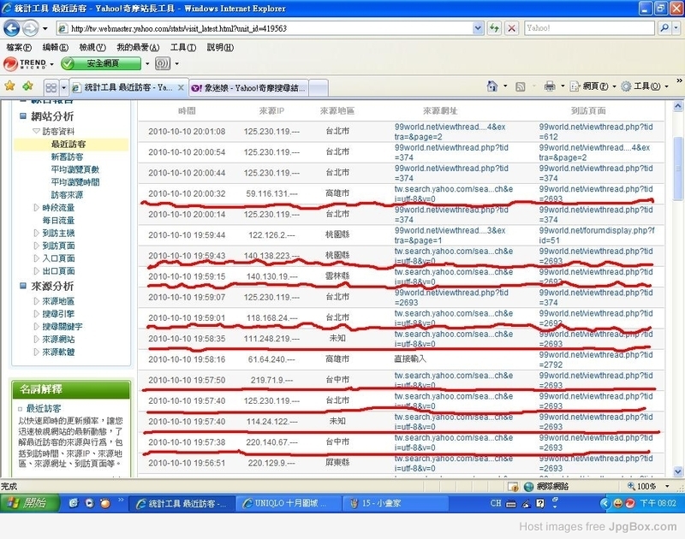The width and height of the screenshot is (685, 539).
Task: Open the 我的最愛 menu
Action: point(138,47)
